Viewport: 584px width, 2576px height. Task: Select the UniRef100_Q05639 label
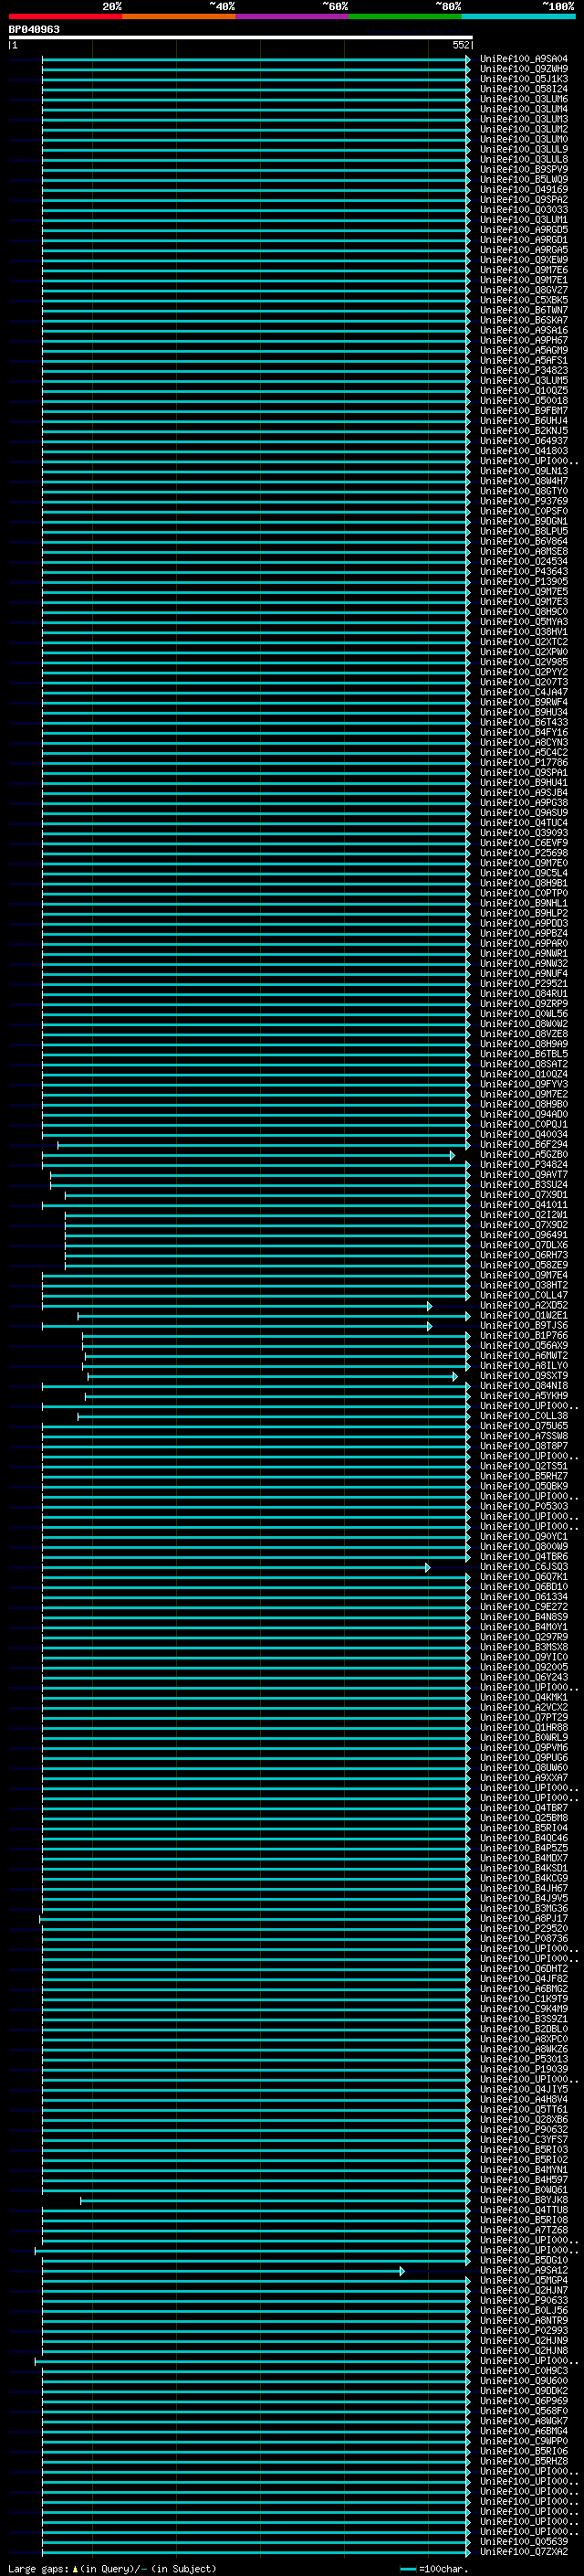point(524,2541)
